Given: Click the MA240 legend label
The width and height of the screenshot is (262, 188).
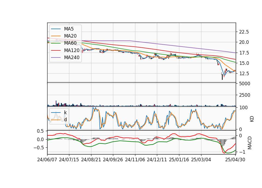Looking at the screenshot, I should coord(72,57).
